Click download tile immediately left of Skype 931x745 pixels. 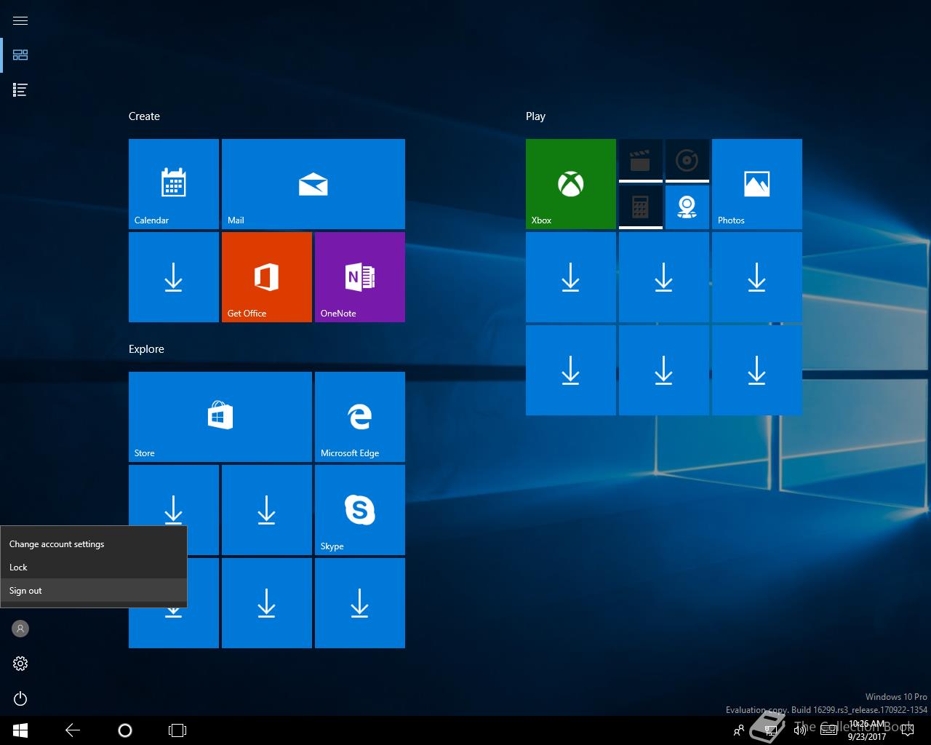(267, 510)
